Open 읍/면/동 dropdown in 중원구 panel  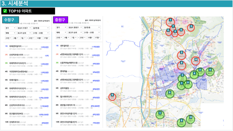pos(92,28)
